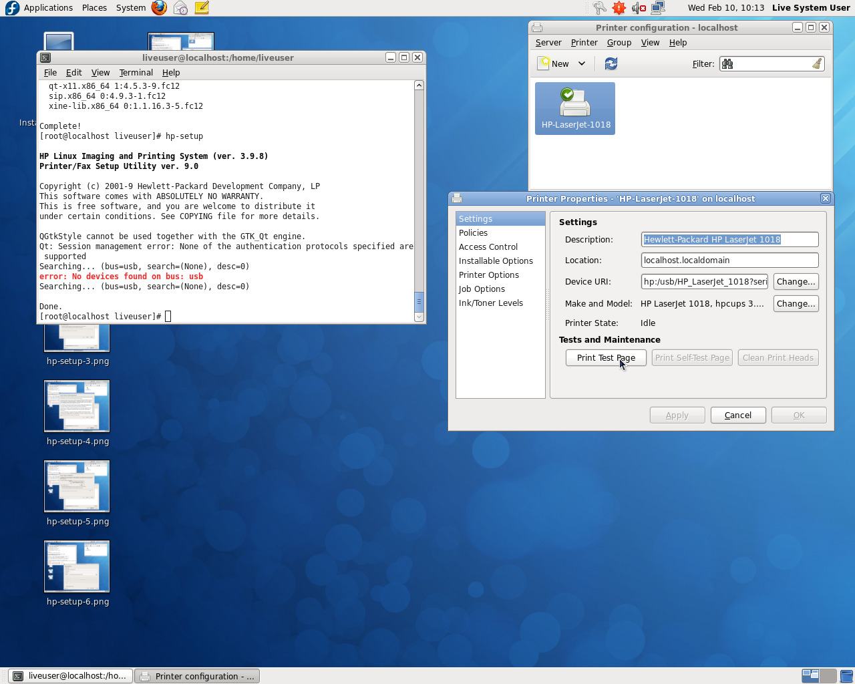
Task: Click Change button beside Device URI
Action: (796, 282)
